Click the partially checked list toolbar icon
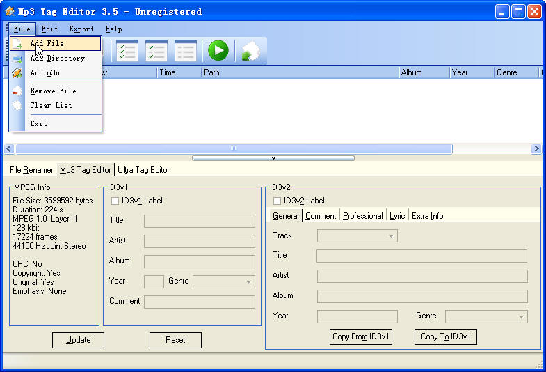Viewport: 546px width, 372px height. (156, 51)
